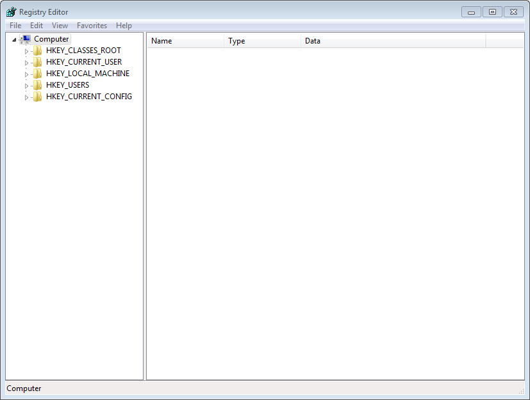
Task: Click the HKEY_USERS folder icon
Action: coord(38,85)
